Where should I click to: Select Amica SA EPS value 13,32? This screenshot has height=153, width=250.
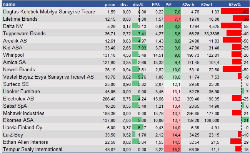tap(158, 62)
